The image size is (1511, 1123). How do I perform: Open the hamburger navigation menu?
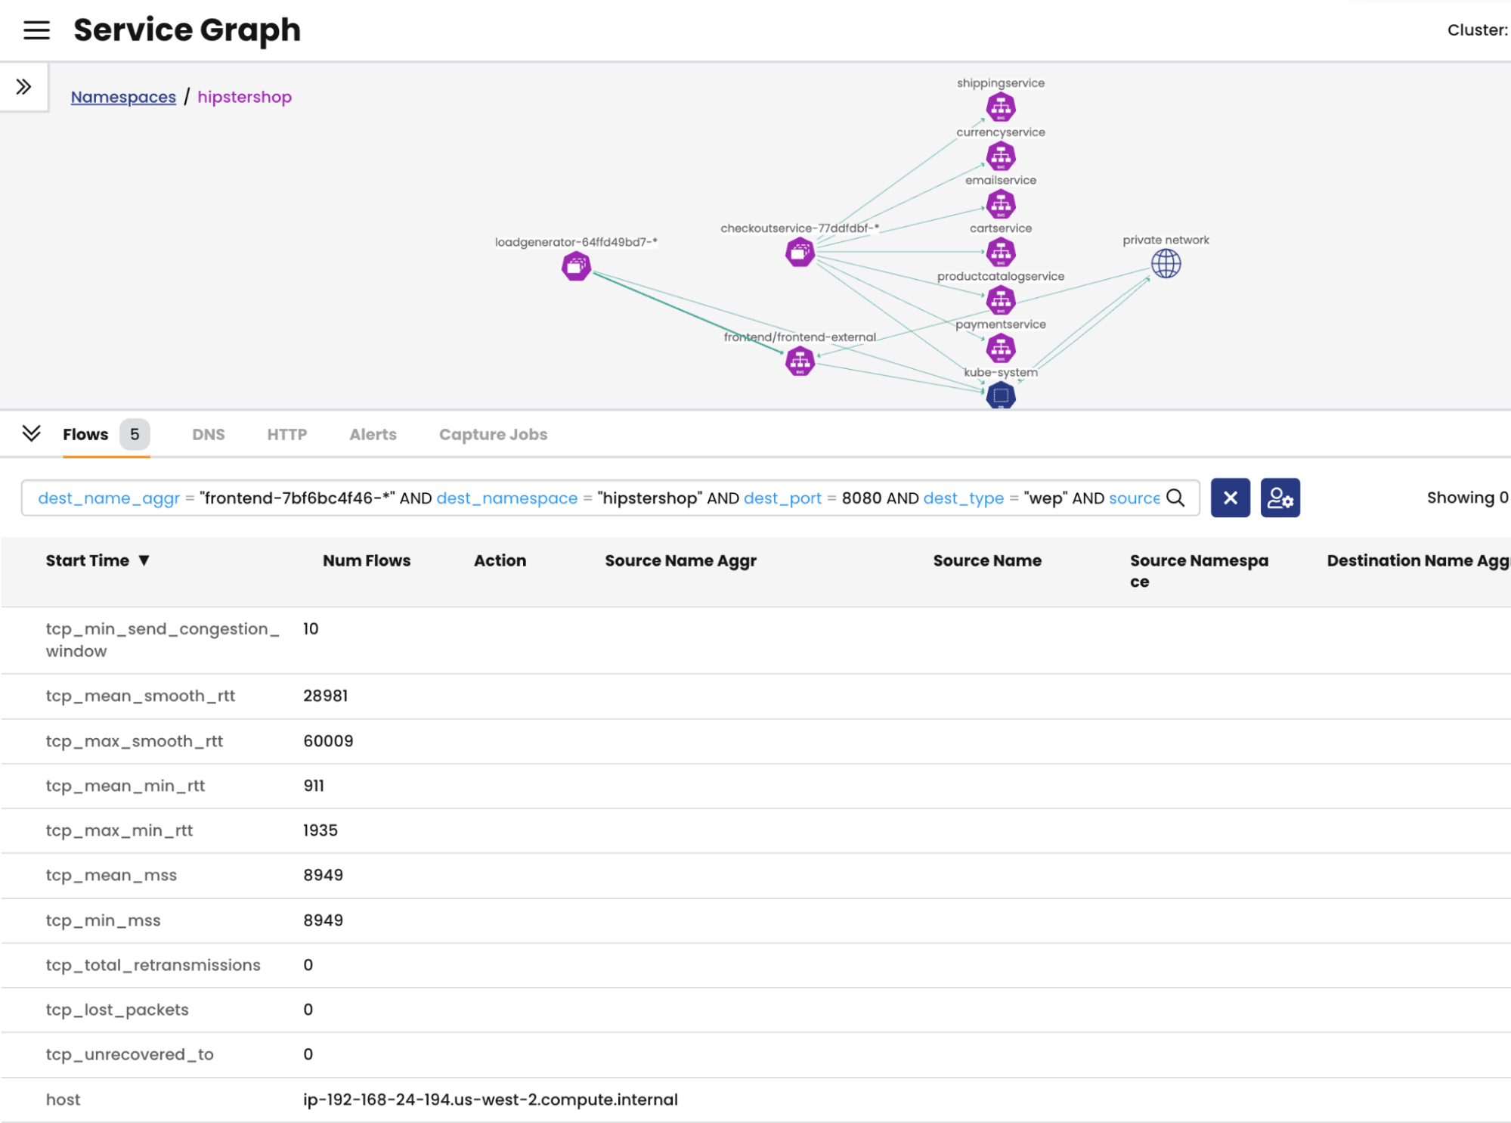(x=36, y=30)
